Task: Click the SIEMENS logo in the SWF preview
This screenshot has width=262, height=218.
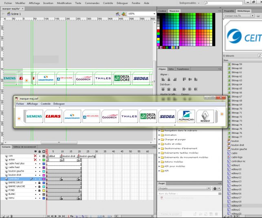Action: [x=34, y=116]
